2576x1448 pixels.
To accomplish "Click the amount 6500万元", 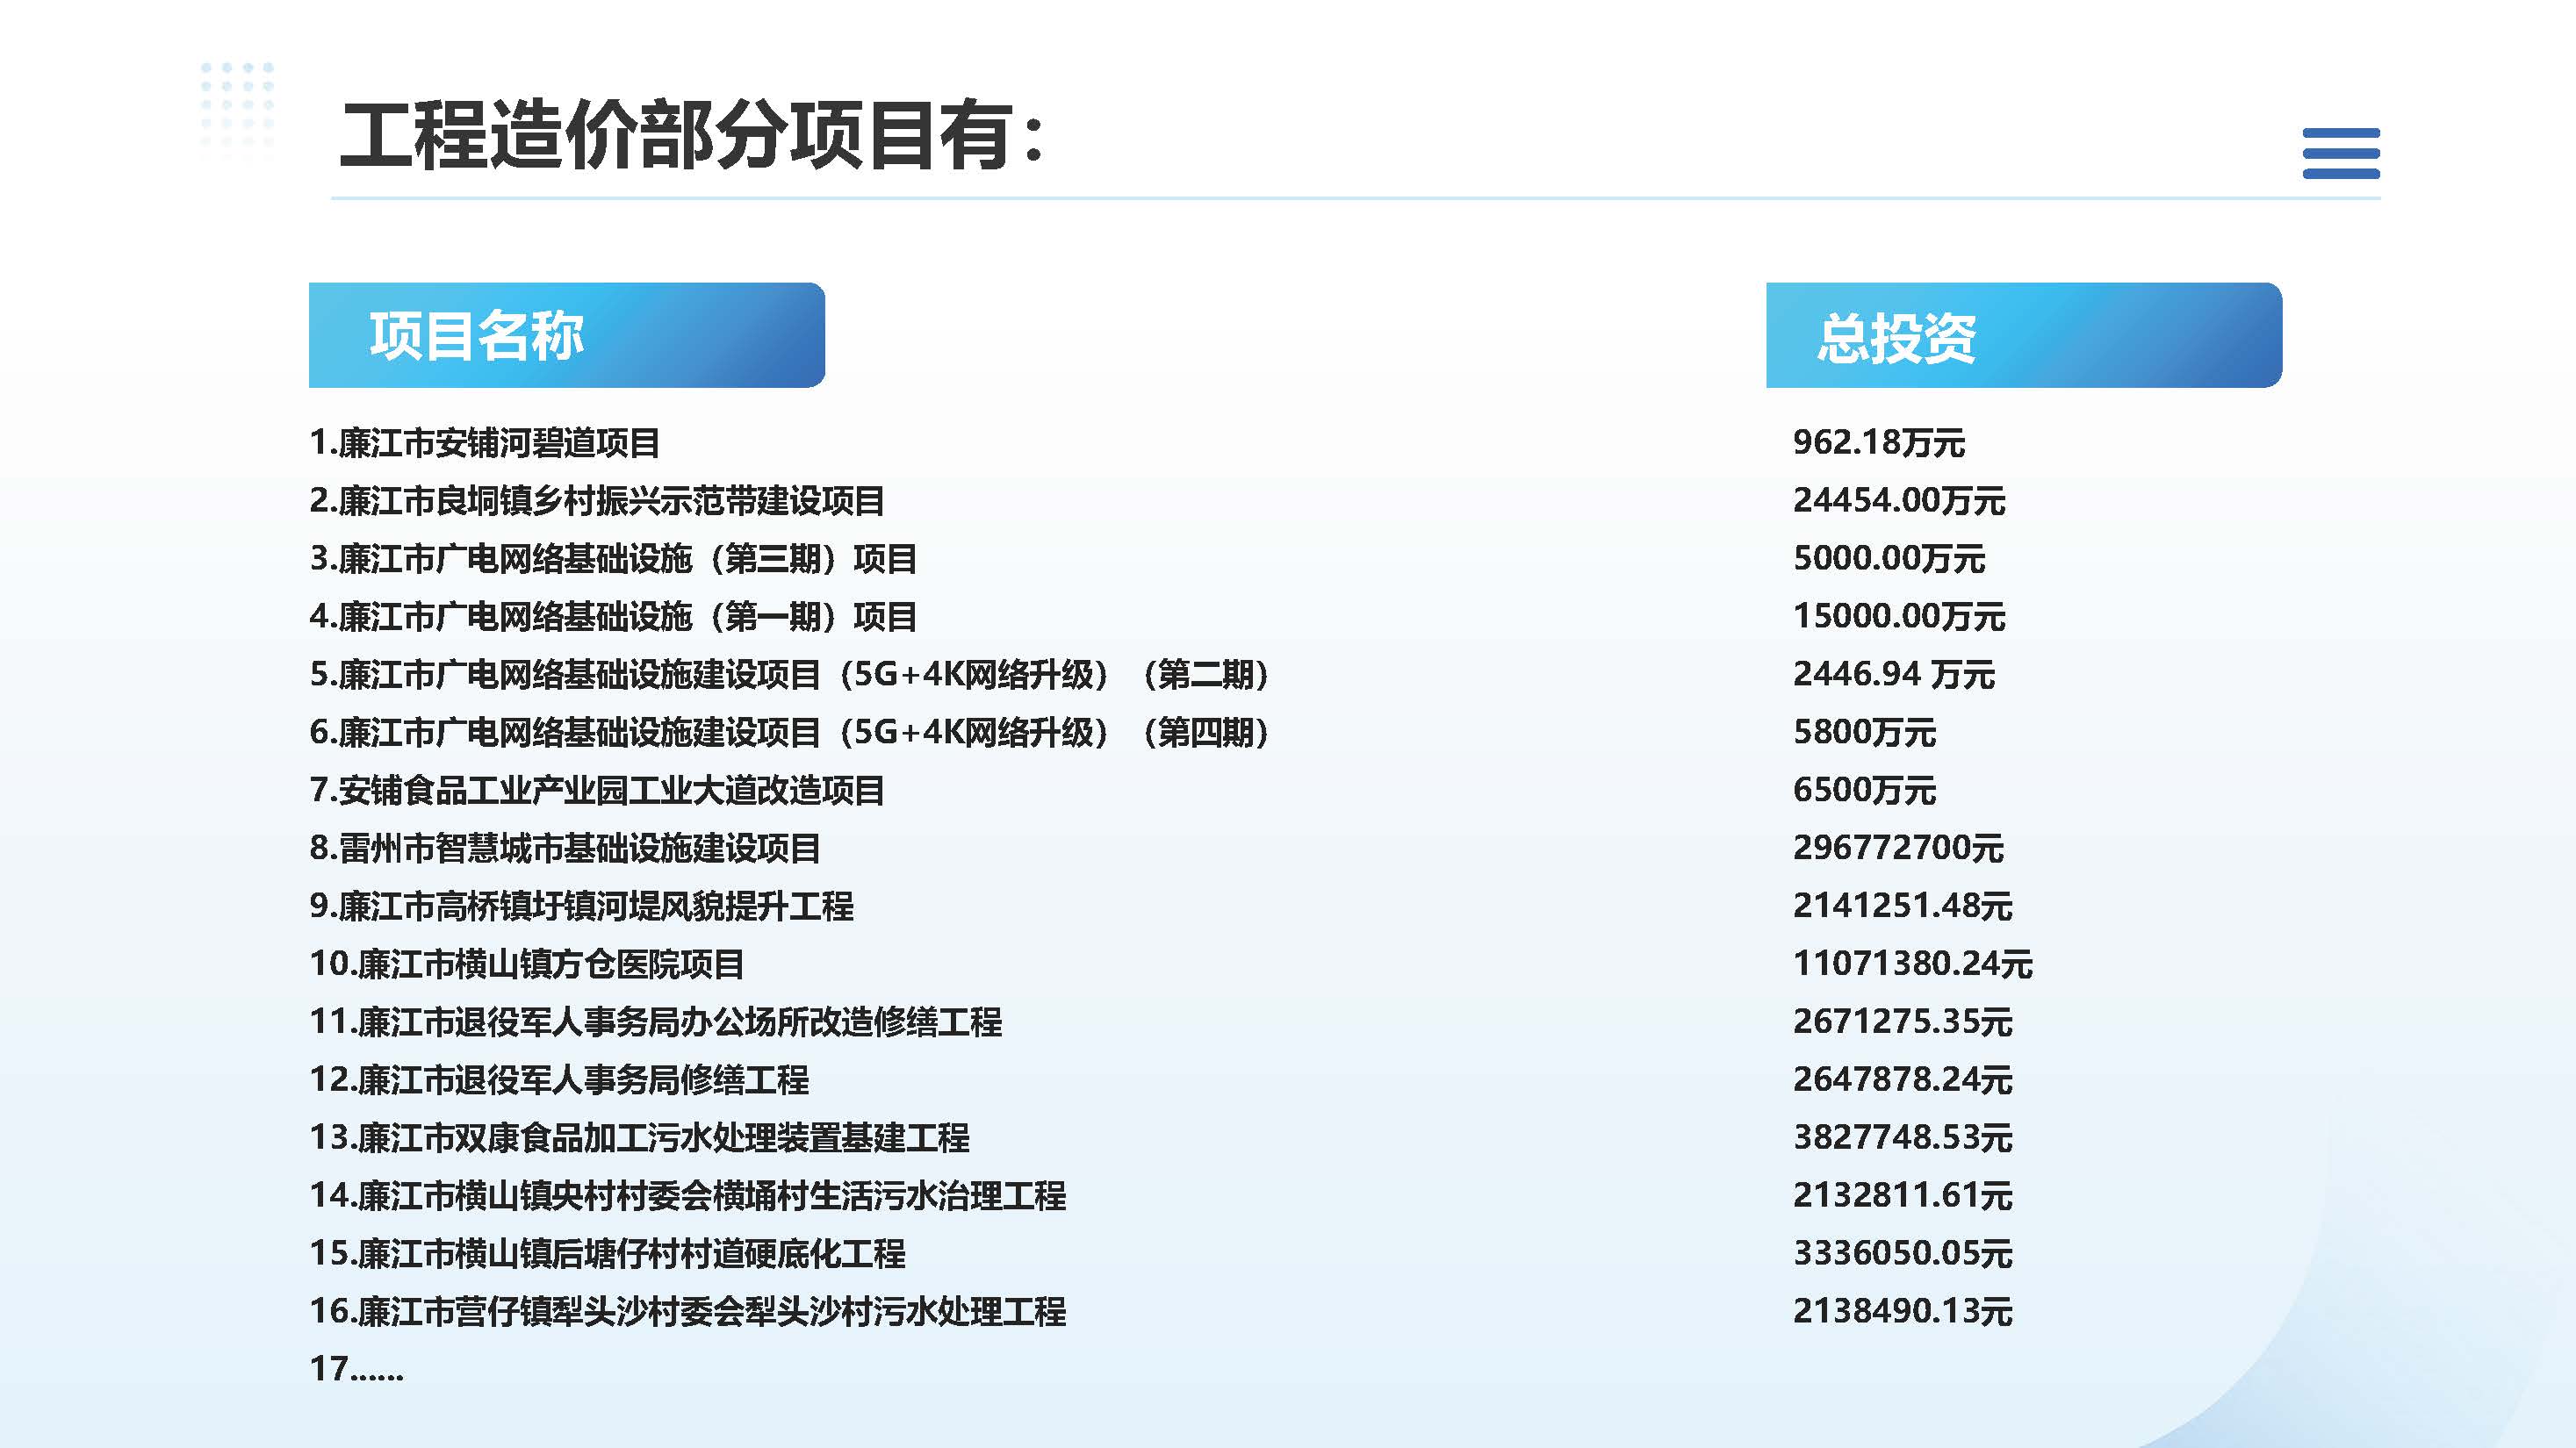I will point(1864,791).
